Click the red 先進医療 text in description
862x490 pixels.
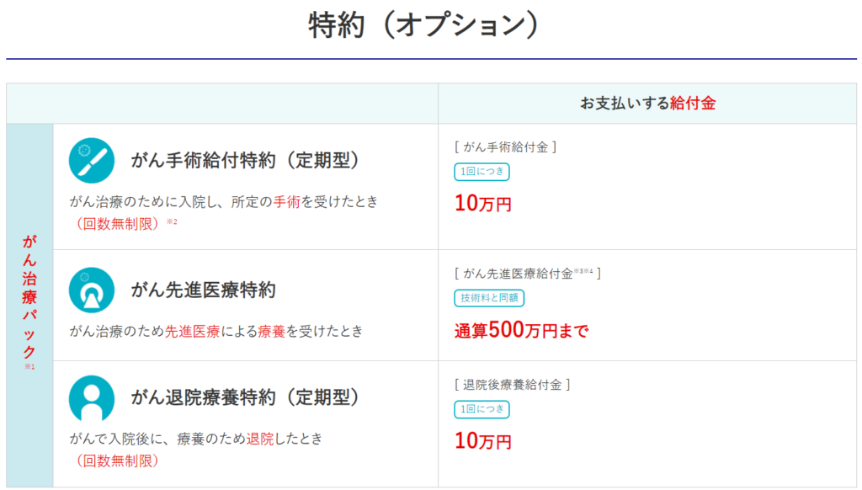tap(192, 332)
